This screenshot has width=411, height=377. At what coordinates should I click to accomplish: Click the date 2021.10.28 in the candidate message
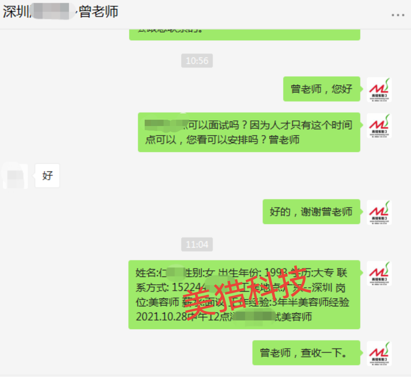tap(161, 317)
